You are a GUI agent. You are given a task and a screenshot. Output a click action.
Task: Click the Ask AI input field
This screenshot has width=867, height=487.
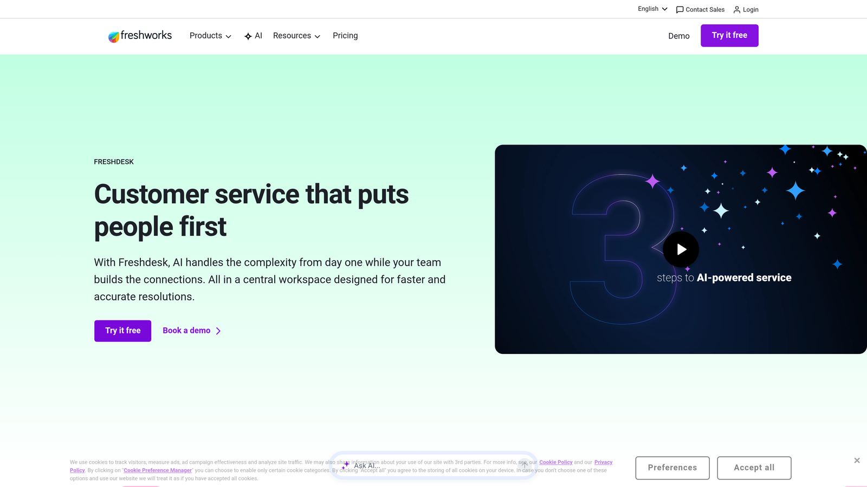tap(433, 465)
